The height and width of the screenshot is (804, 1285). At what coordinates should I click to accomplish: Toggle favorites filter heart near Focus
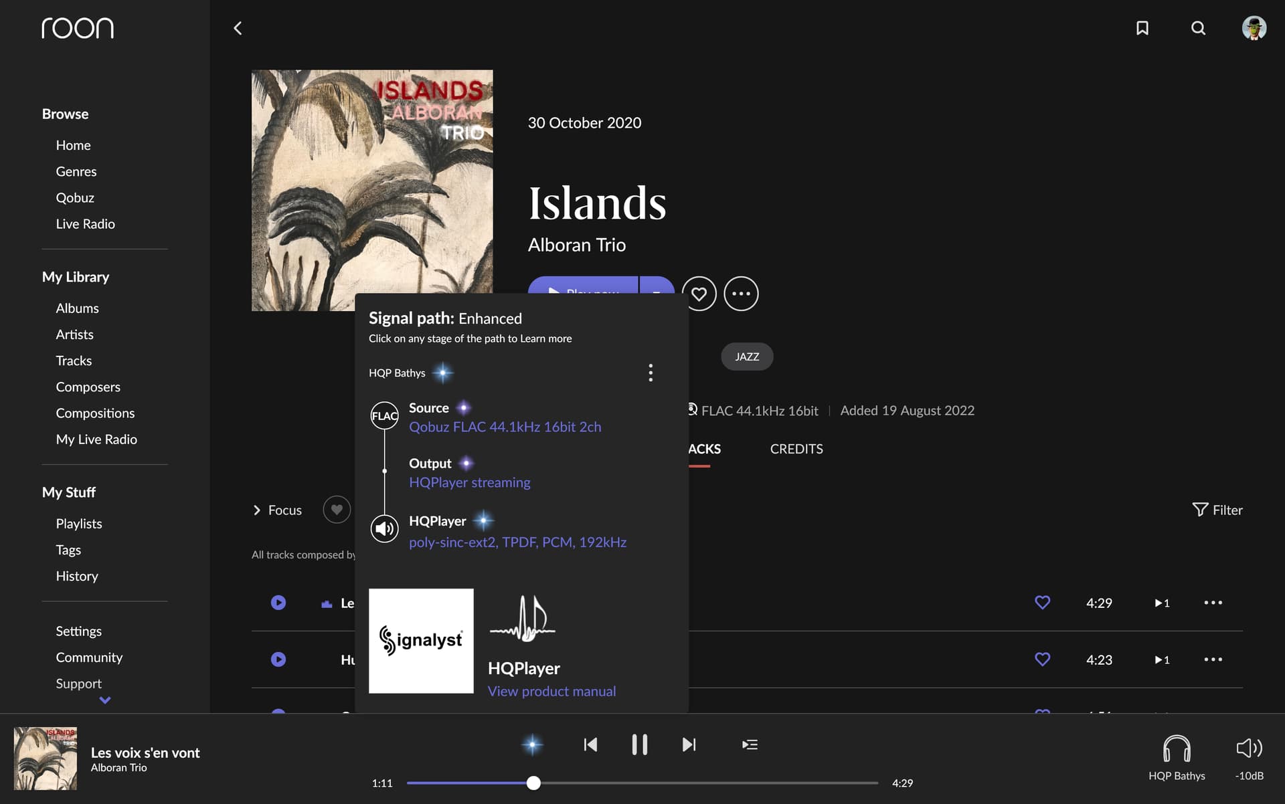[x=337, y=510]
